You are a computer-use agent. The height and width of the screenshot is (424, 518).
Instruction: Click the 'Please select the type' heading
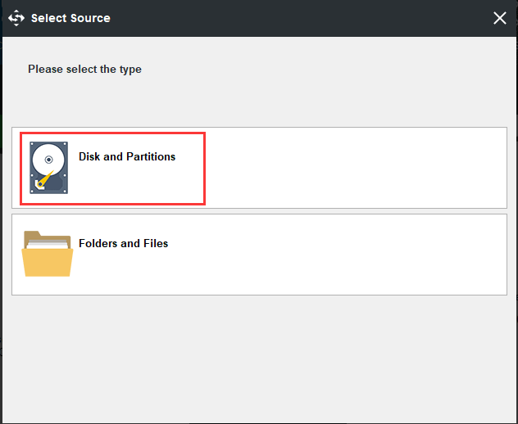(84, 70)
